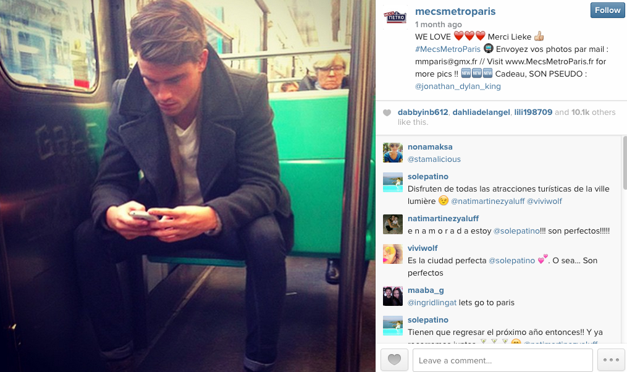Open natimartinezyaluff's profile picture
This screenshot has height=372, width=627.
pyautogui.click(x=393, y=224)
